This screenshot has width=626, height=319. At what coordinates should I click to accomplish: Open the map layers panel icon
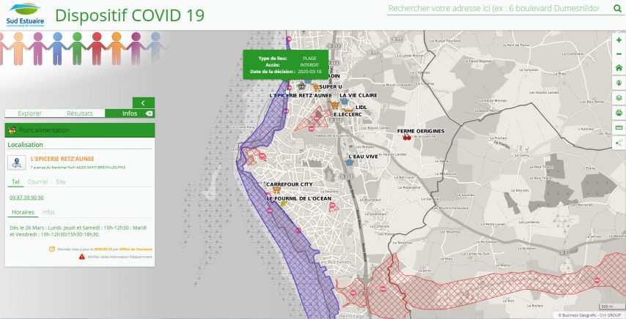(x=619, y=98)
